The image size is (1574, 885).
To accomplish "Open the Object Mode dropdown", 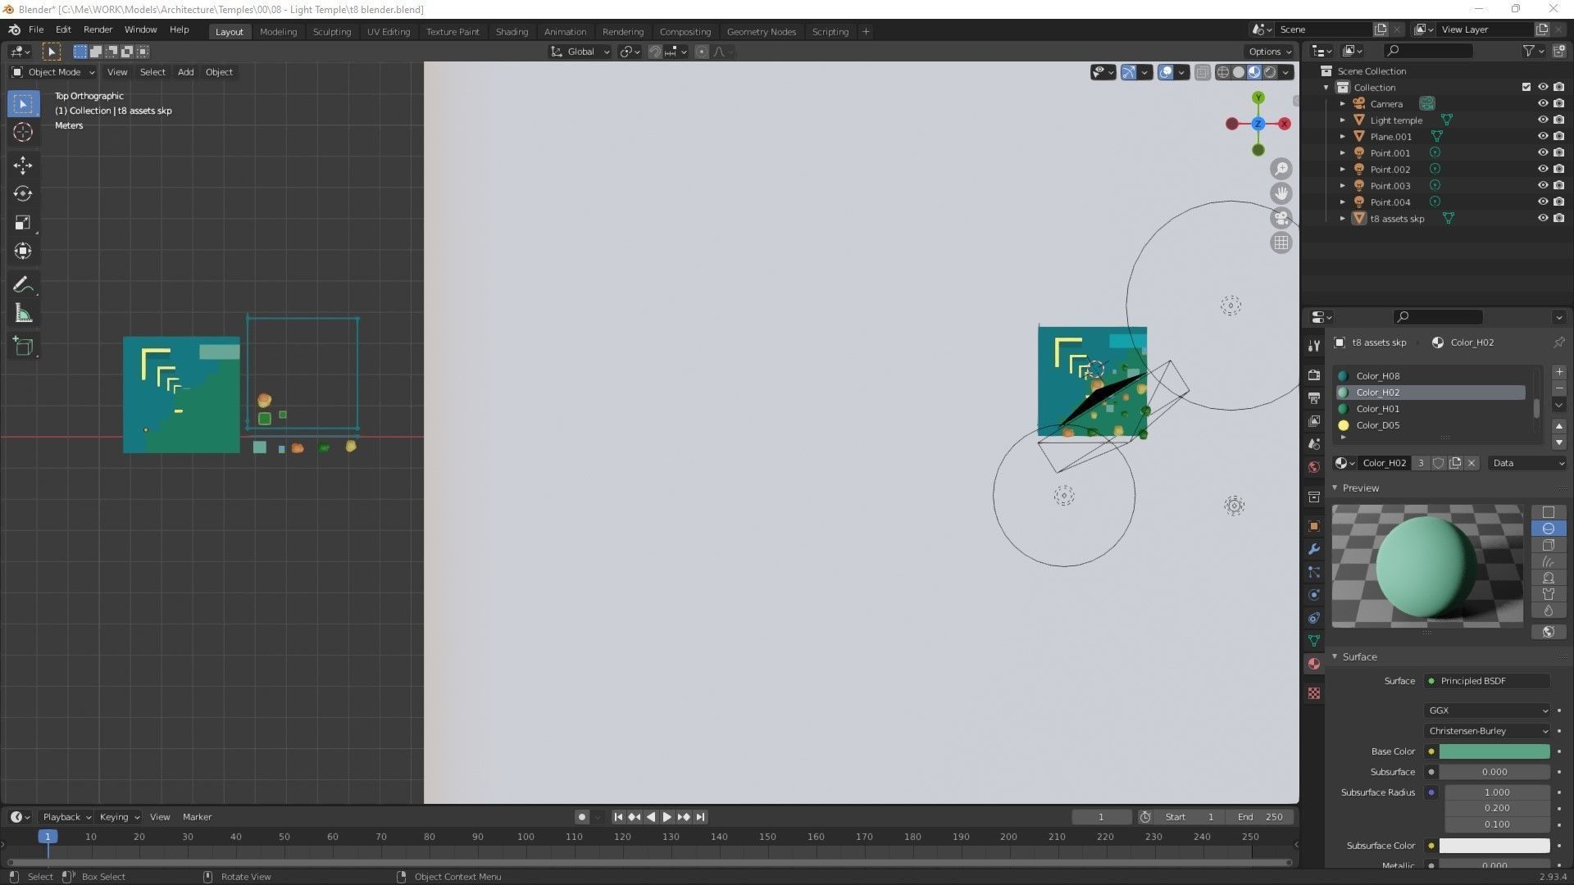I will pos(54,72).
